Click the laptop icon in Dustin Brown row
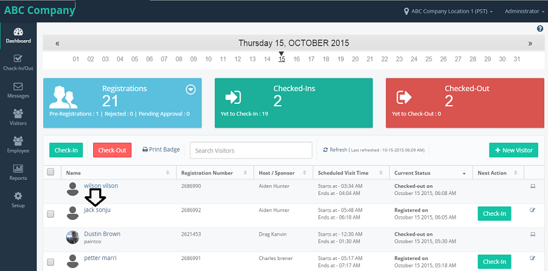548x271 pixels. coord(533,235)
